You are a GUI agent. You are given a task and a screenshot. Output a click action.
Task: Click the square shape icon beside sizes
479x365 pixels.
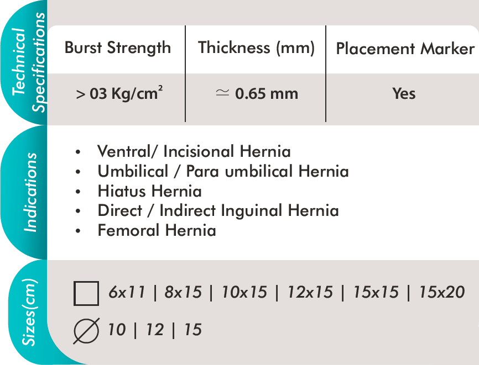(x=86, y=293)
